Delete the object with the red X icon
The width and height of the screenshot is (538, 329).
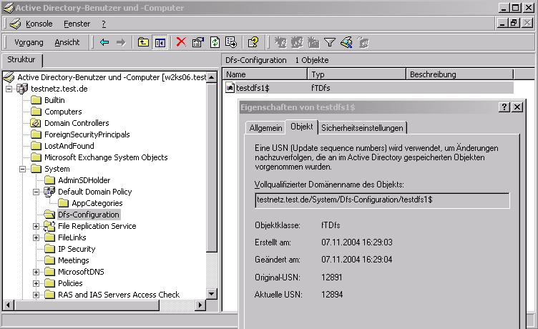pos(181,42)
